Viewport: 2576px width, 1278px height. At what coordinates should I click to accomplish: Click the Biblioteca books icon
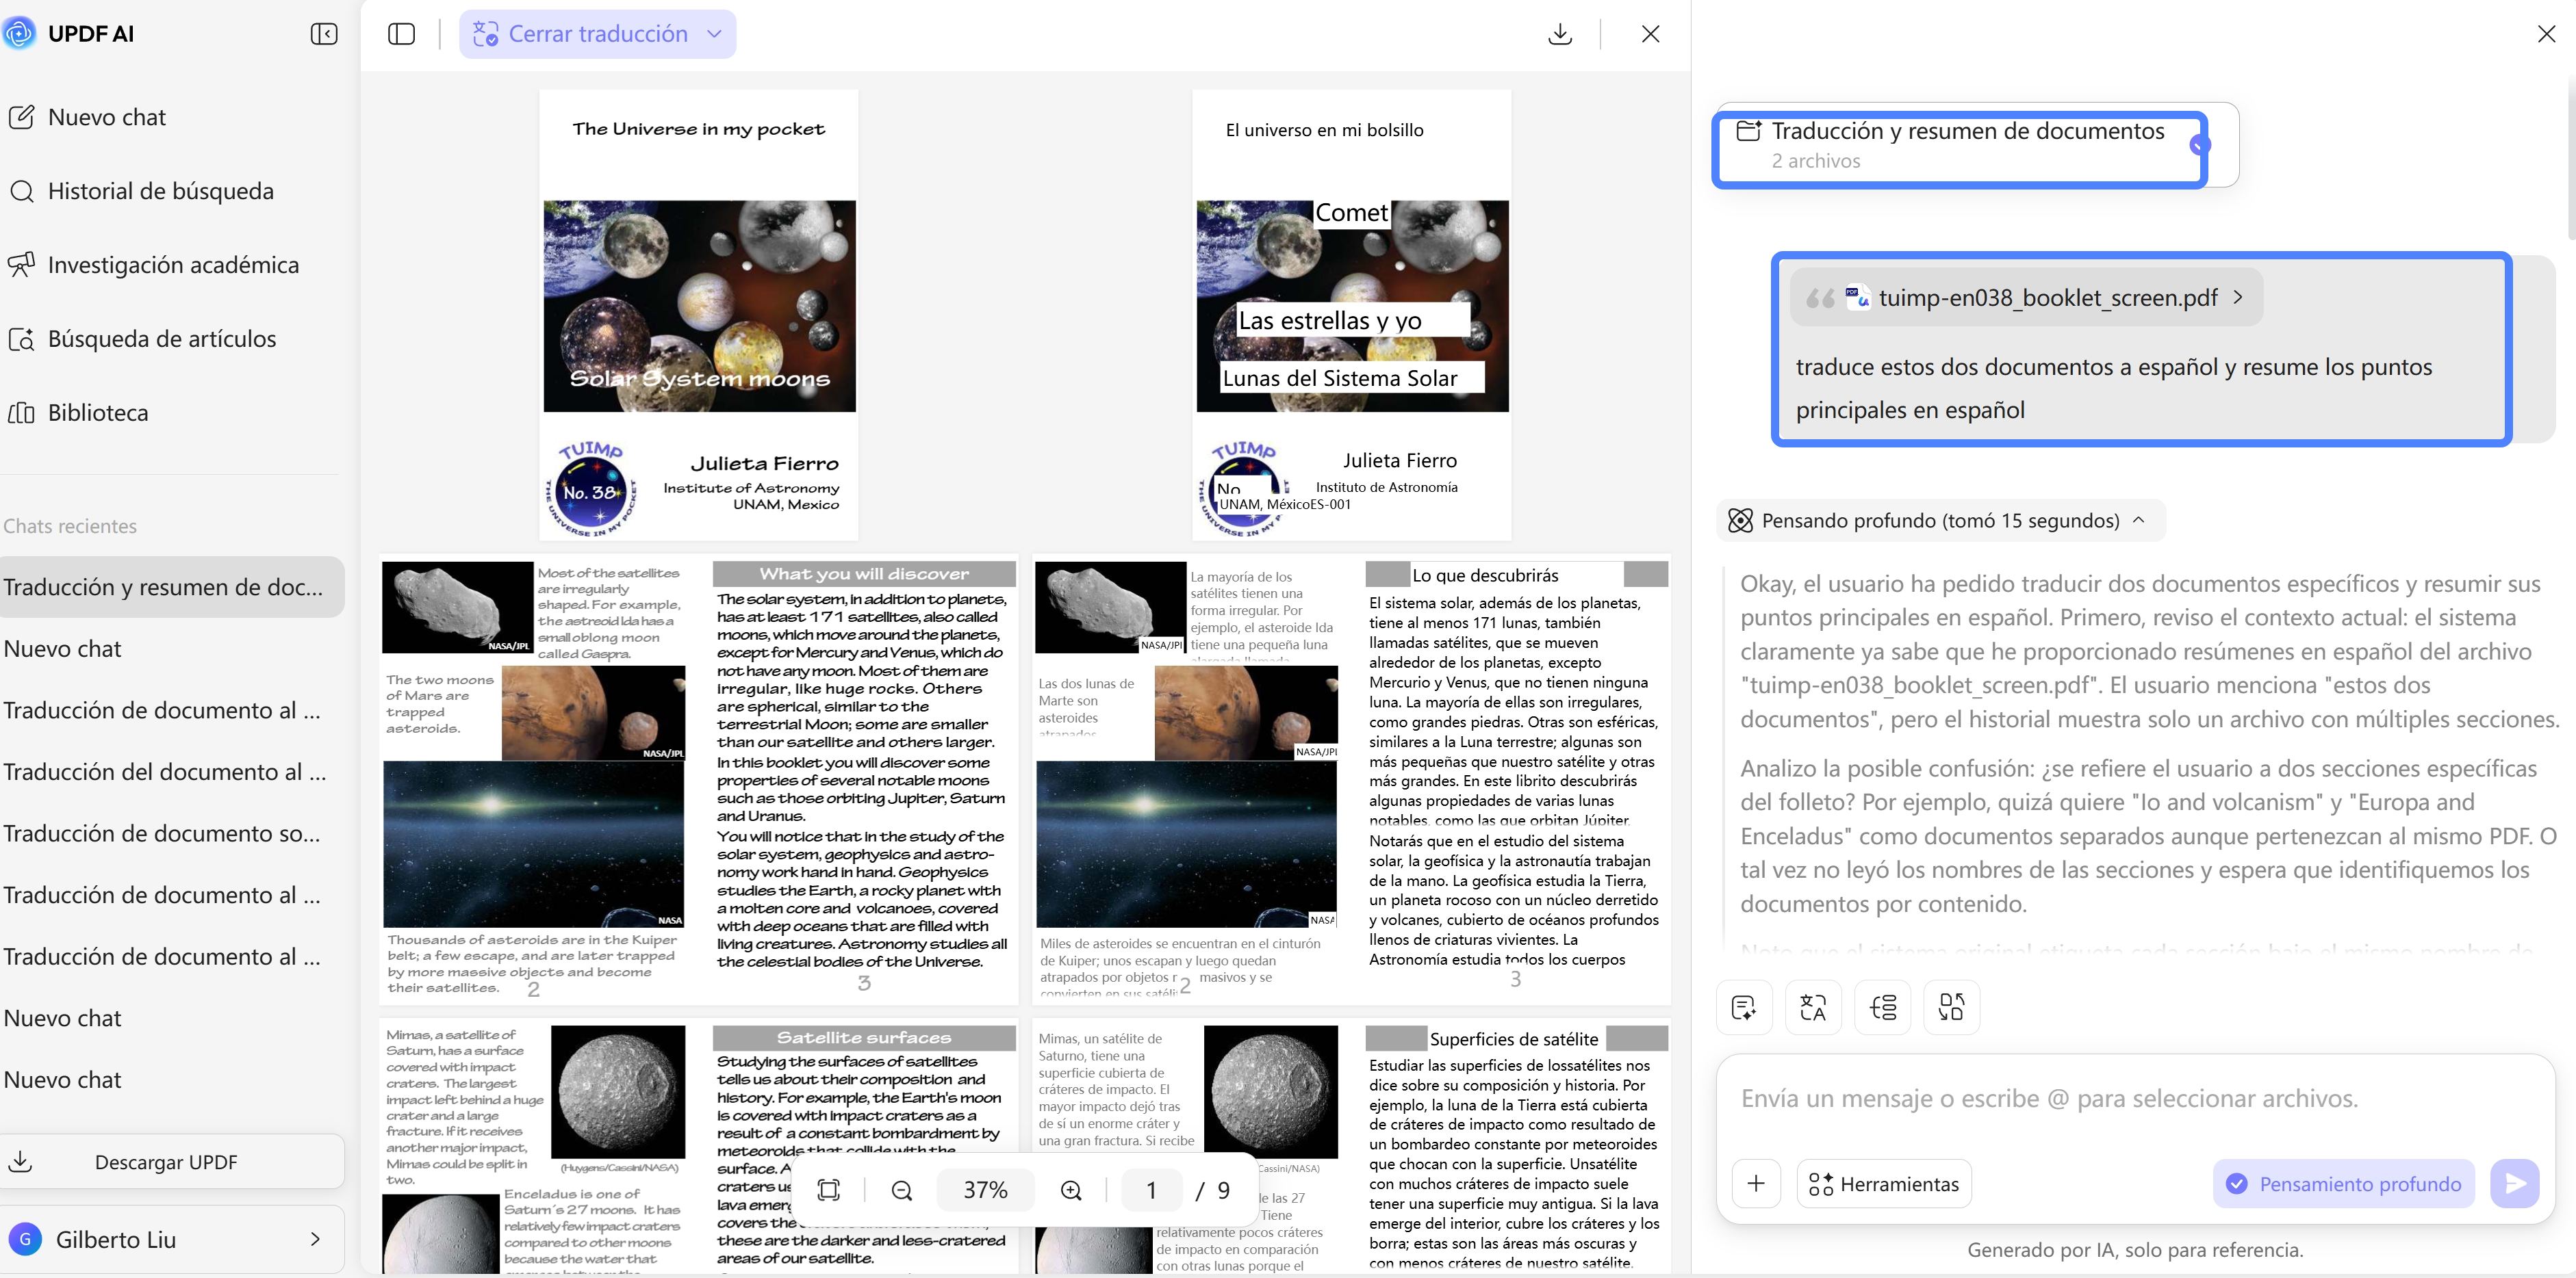coord(22,413)
